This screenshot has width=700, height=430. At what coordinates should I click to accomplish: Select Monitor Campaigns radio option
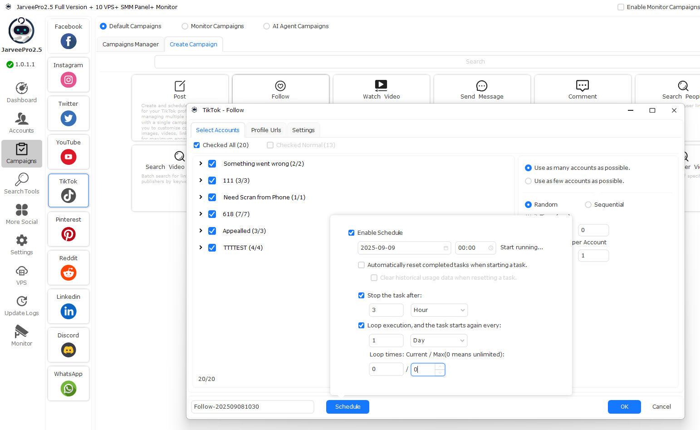(x=185, y=26)
